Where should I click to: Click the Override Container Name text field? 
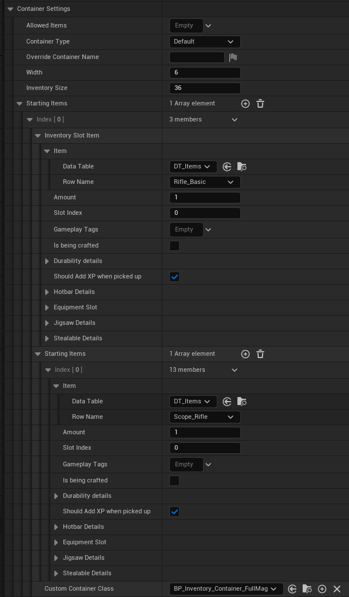[197, 57]
